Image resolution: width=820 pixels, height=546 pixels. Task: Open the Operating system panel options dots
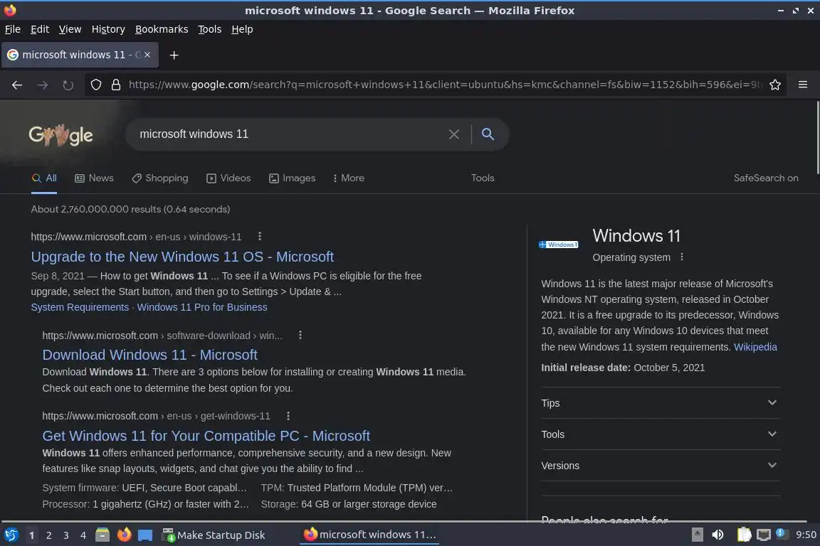click(681, 257)
